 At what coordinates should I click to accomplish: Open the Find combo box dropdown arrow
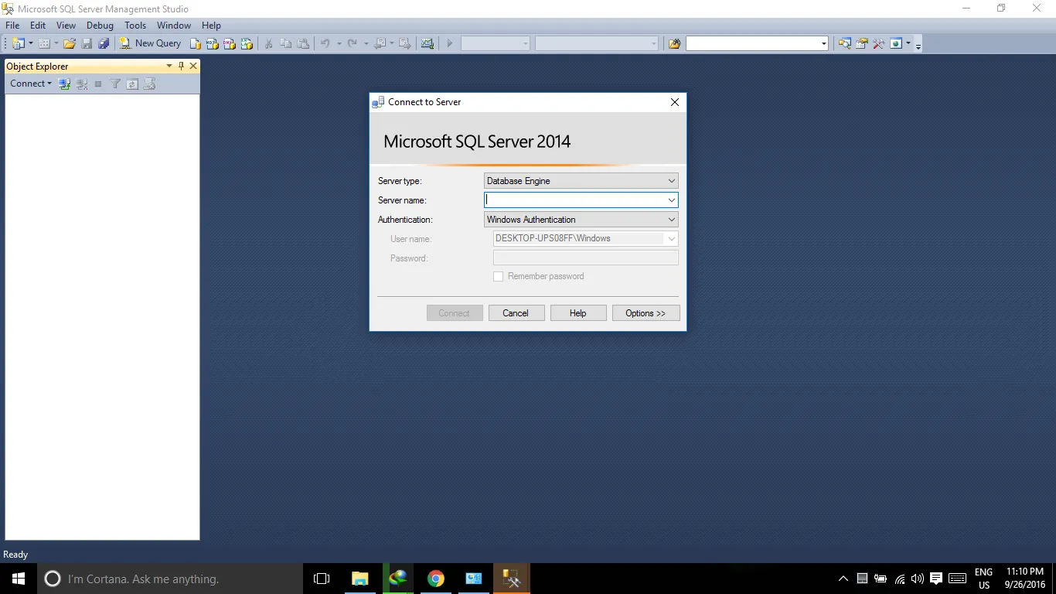[823, 44]
